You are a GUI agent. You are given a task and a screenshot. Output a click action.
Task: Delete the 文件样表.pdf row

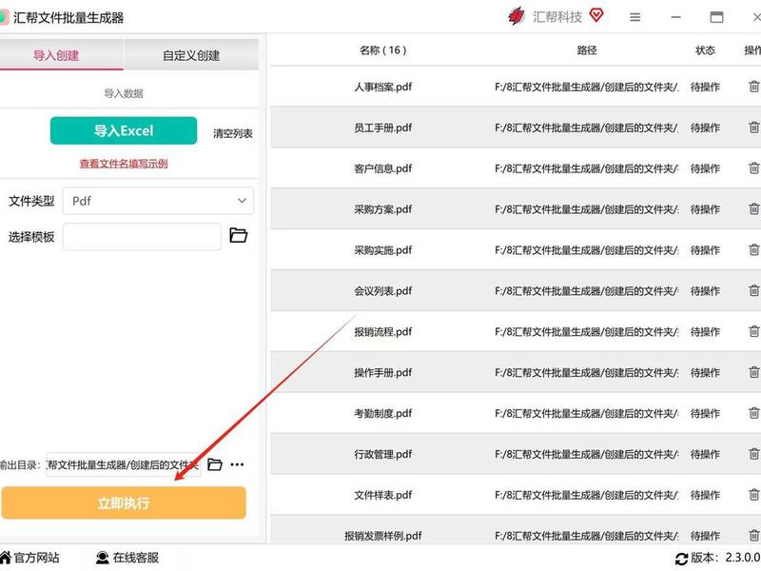(753, 495)
